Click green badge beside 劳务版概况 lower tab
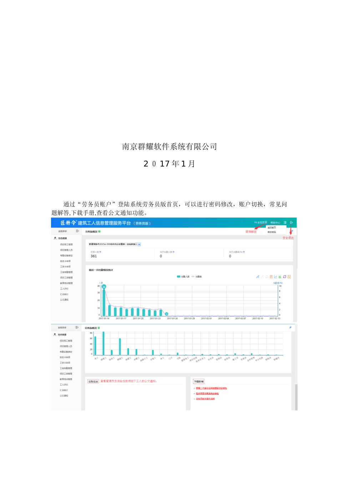The image size is (339, 480). point(99,327)
